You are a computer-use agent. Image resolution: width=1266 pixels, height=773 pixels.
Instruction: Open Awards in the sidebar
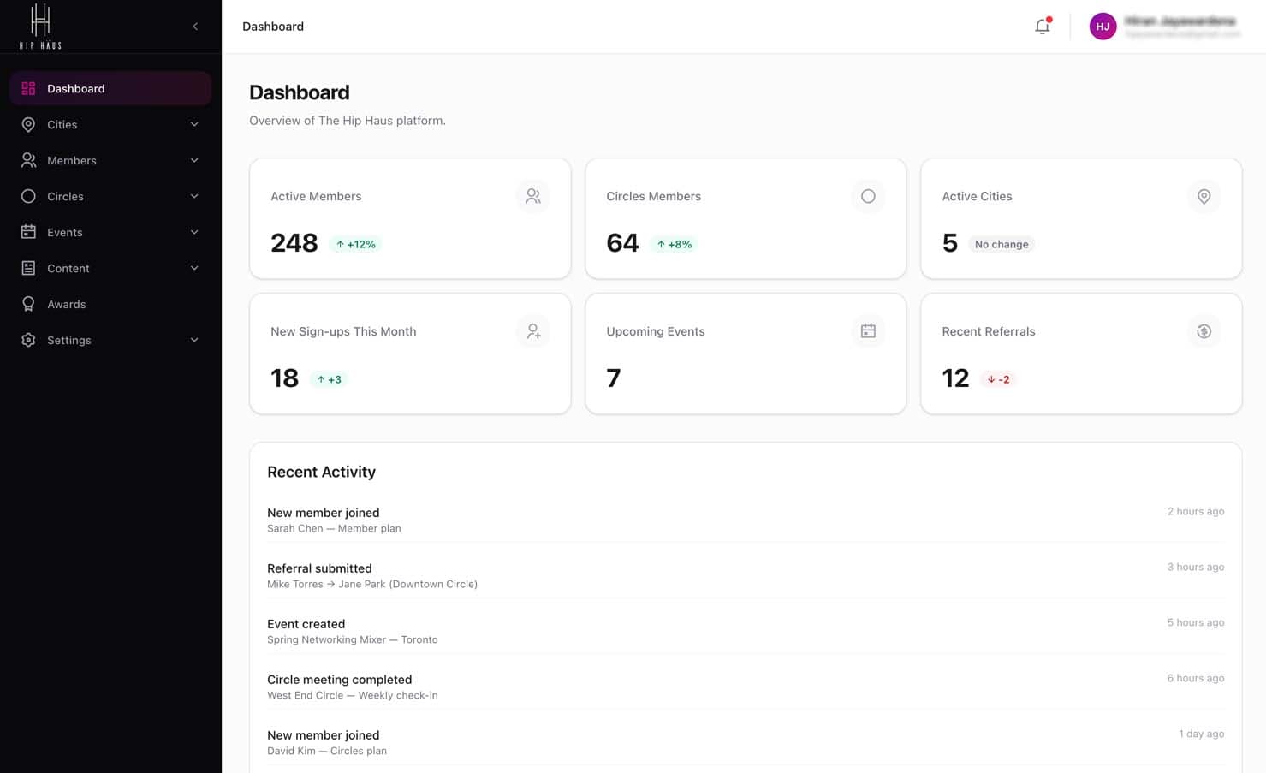(x=110, y=304)
